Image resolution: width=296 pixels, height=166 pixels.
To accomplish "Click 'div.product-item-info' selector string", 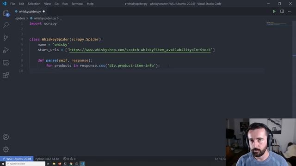I will [131, 65].
